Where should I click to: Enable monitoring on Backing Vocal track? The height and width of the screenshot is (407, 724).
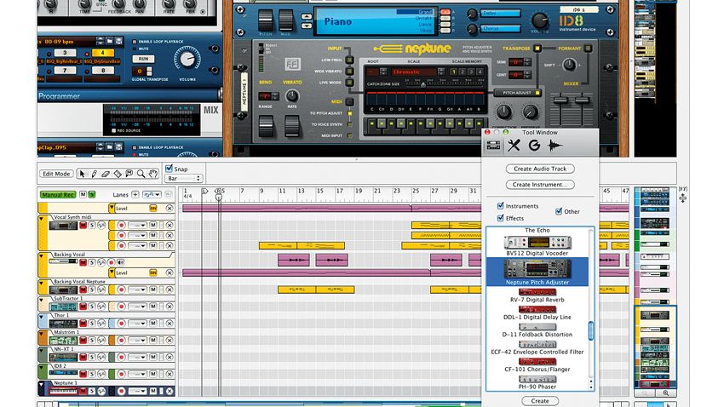(120, 262)
